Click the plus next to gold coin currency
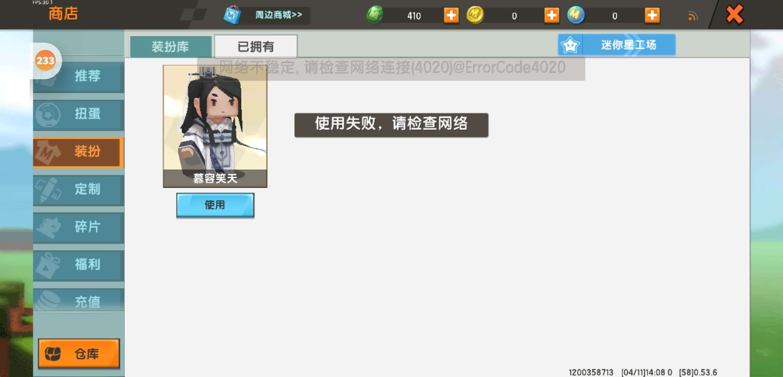The width and height of the screenshot is (783, 377). click(551, 15)
